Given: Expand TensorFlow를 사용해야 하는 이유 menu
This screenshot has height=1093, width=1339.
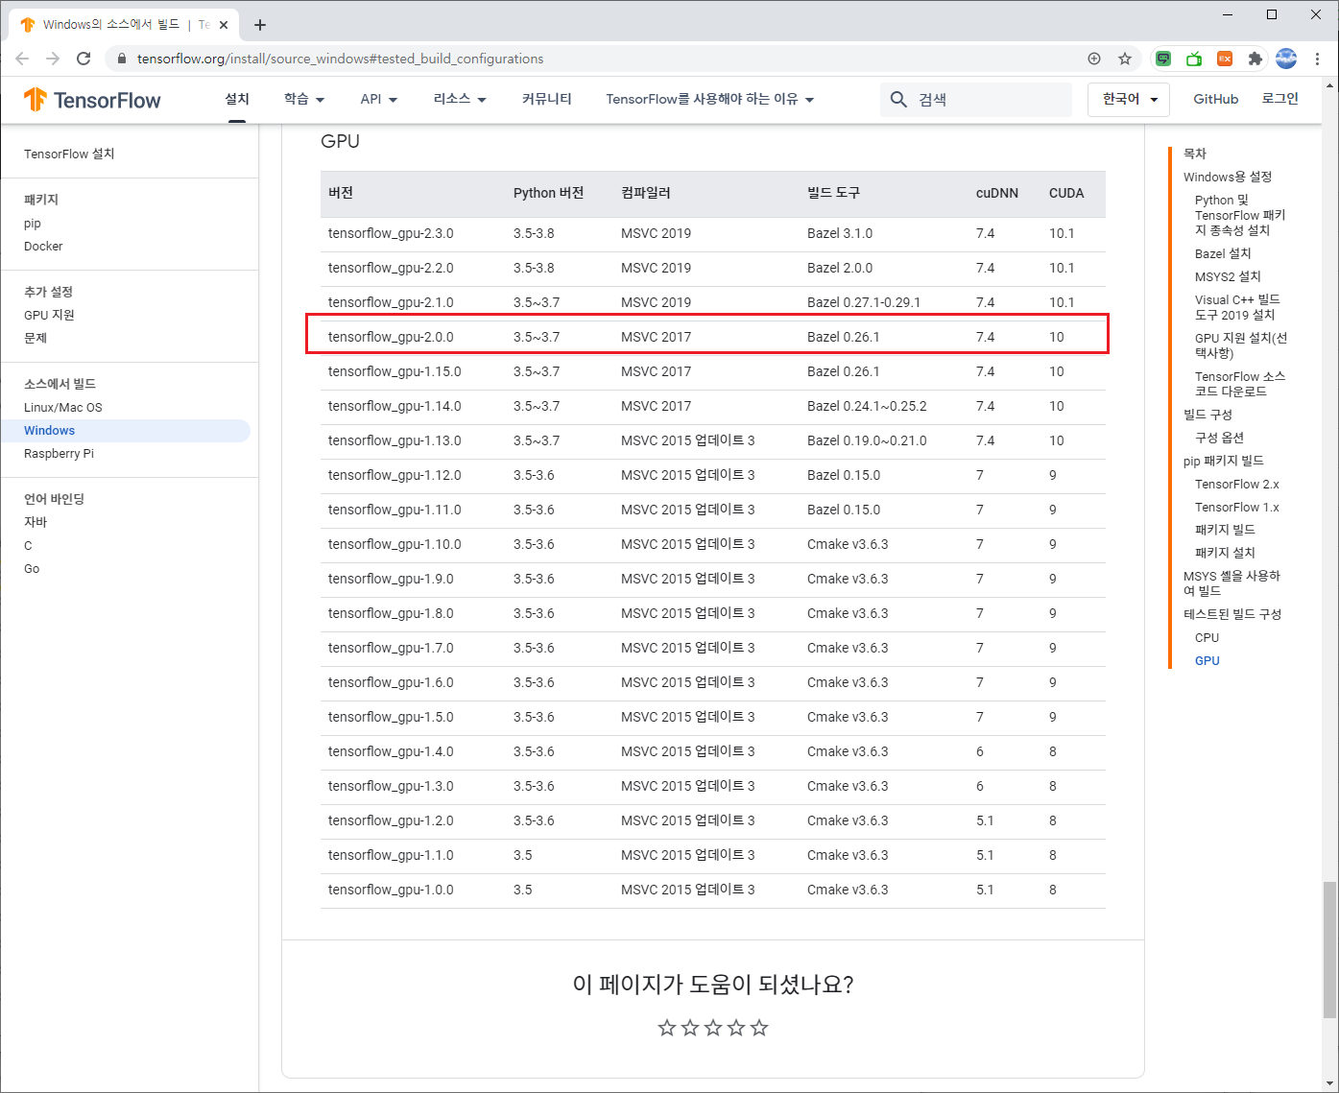Looking at the screenshot, I should 709,99.
